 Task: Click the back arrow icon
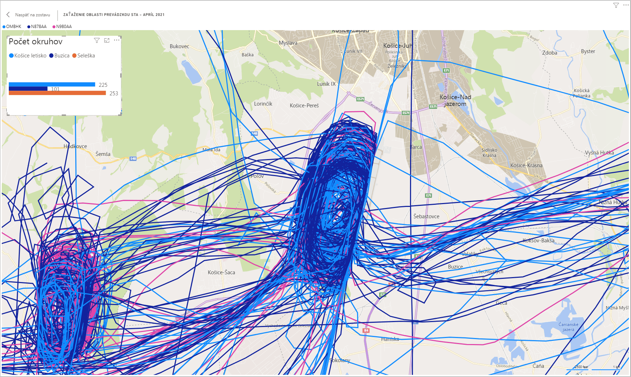pyautogui.click(x=8, y=15)
